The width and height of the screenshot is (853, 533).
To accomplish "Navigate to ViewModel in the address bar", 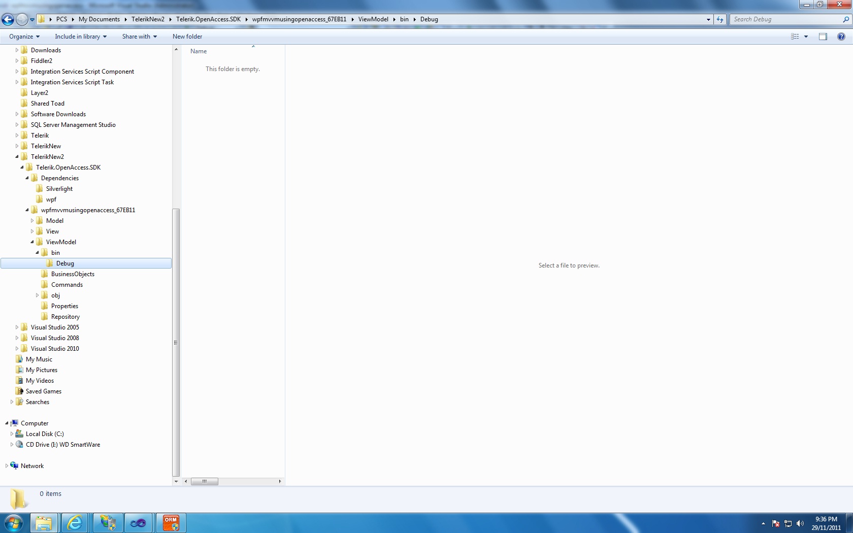I will tap(373, 19).
